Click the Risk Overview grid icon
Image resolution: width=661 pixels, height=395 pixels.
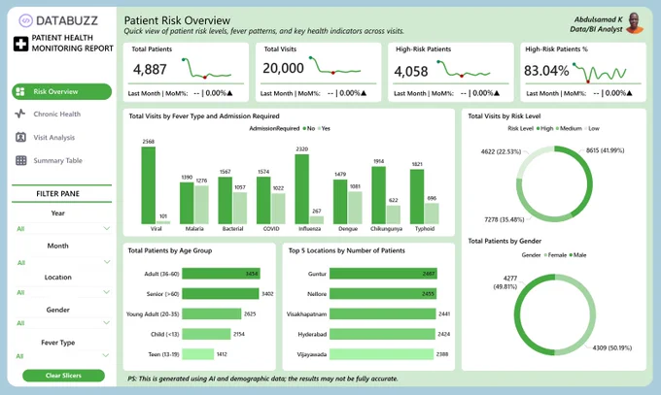(x=20, y=91)
